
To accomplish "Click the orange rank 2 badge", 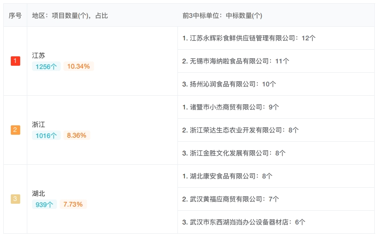I will pos(15,130).
